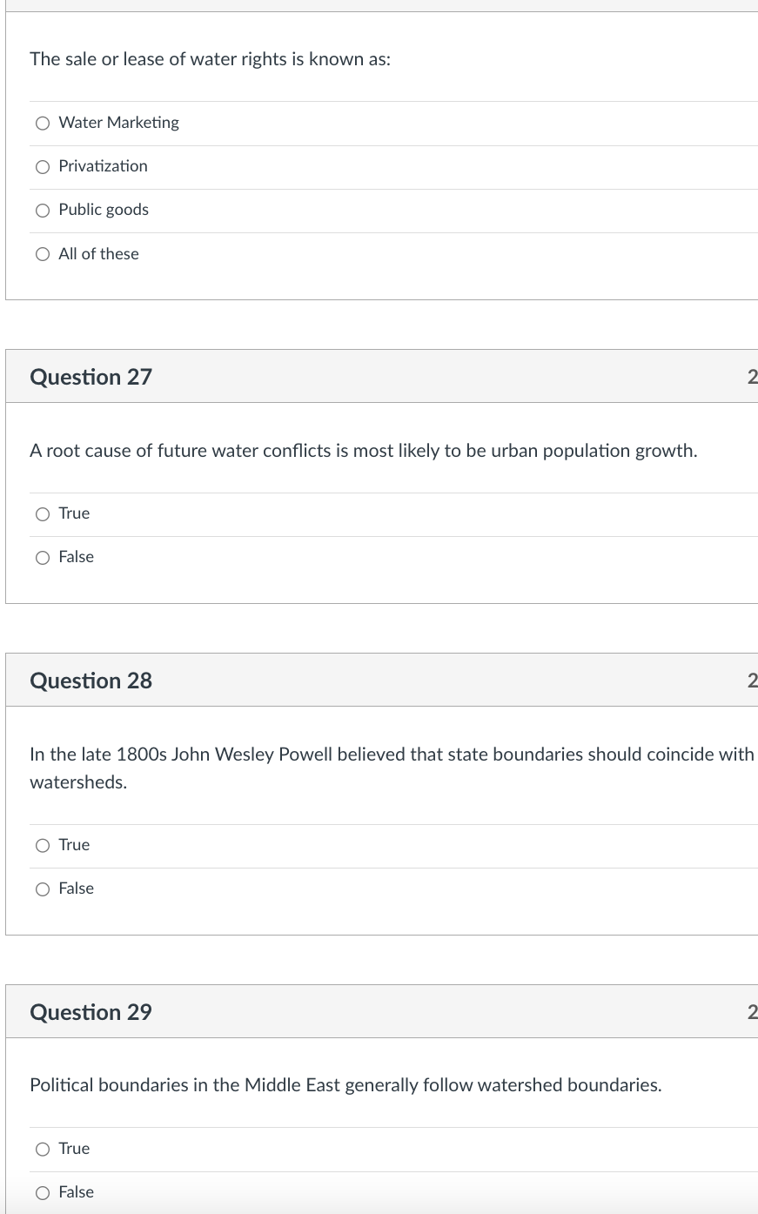This screenshot has height=1214, width=758.
Task: Mark True for Question 27
Action: point(43,514)
